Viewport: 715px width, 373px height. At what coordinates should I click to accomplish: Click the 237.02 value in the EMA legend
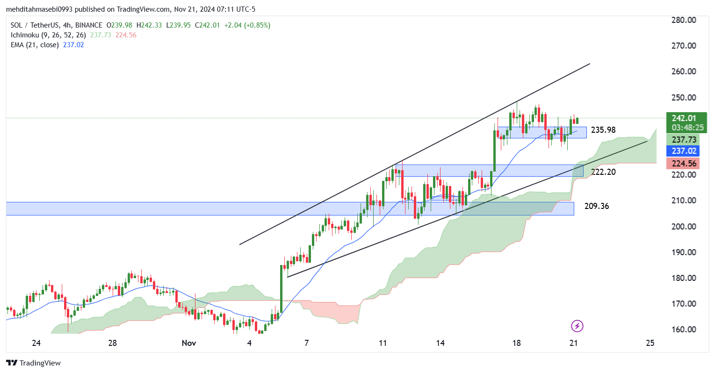pyautogui.click(x=73, y=45)
